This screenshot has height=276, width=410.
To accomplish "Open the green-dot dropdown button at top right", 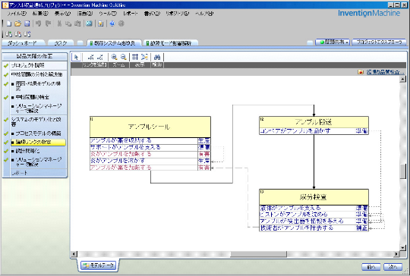I will click(x=333, y=42).
